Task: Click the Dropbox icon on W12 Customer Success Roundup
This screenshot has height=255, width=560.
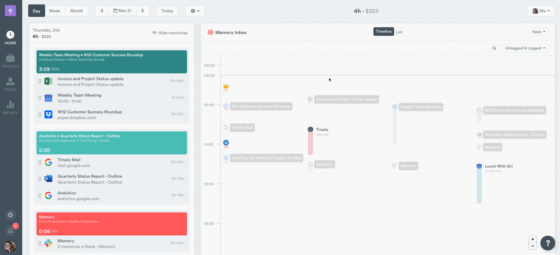Action: [48, 114]
